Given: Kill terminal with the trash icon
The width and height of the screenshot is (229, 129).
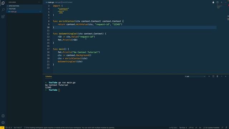Looking at the screenshot, I should pyautogui.click(x=217, y=76).
